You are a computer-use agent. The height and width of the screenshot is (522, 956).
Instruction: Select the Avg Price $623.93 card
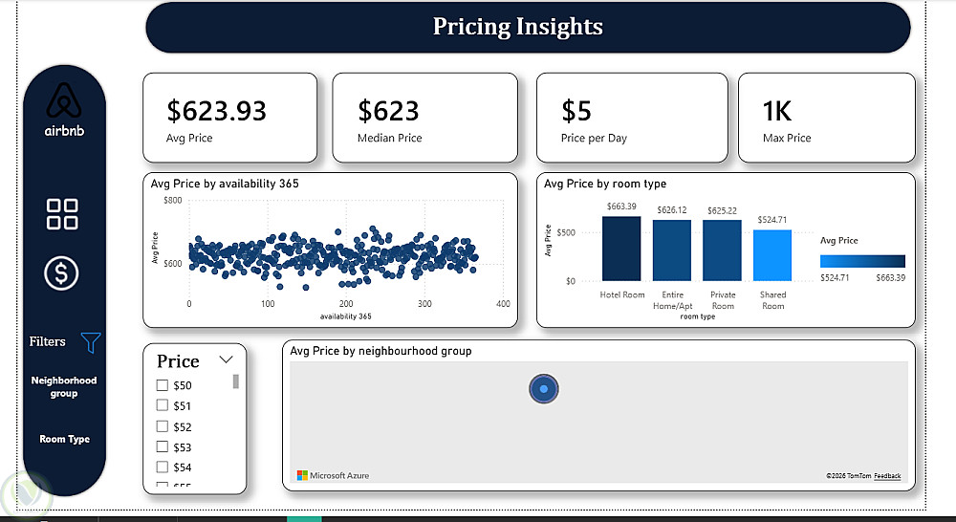(229, 118)
